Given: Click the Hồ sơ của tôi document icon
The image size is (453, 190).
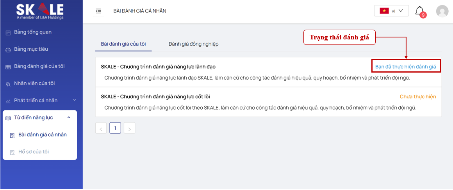Looking at the screenshot, I should pos(12,152).
